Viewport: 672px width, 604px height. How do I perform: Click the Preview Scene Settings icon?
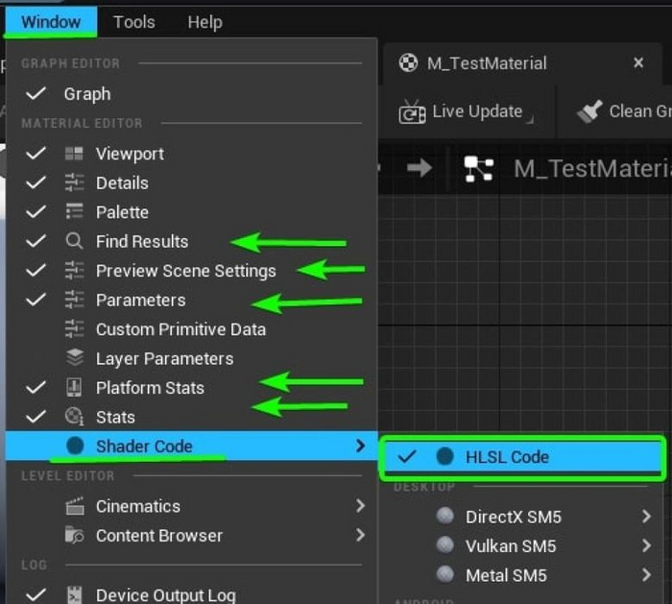tap(74, 271)
